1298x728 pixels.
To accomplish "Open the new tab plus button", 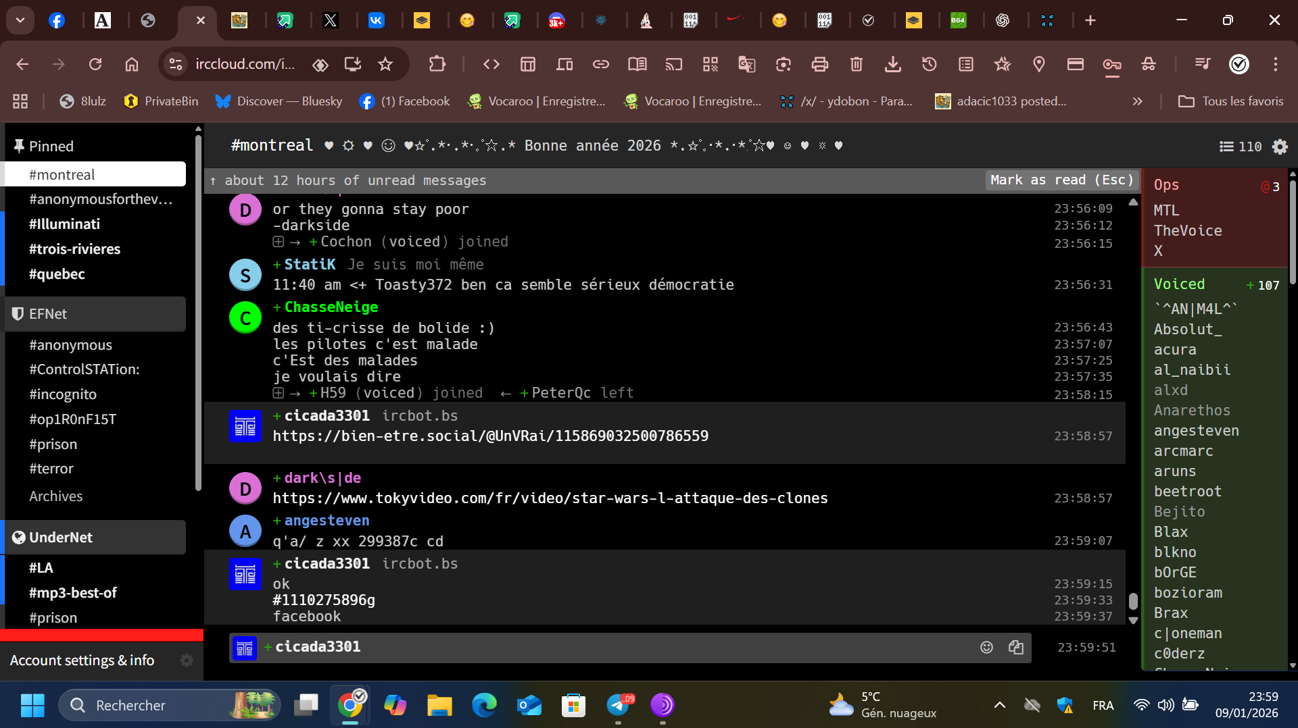I will tap(1090, 20).
